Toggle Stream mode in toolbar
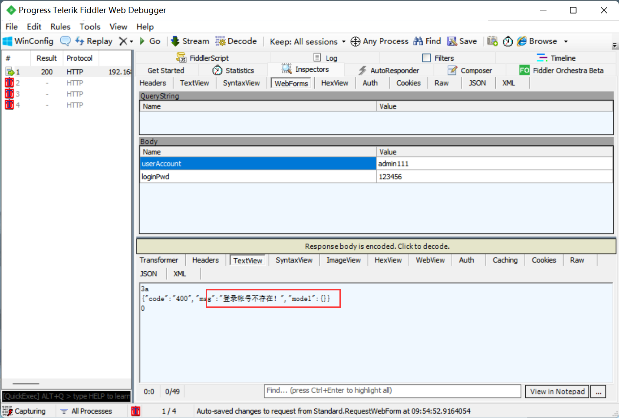The height and width of the screenshot is (418, 619). pos(190,41)
